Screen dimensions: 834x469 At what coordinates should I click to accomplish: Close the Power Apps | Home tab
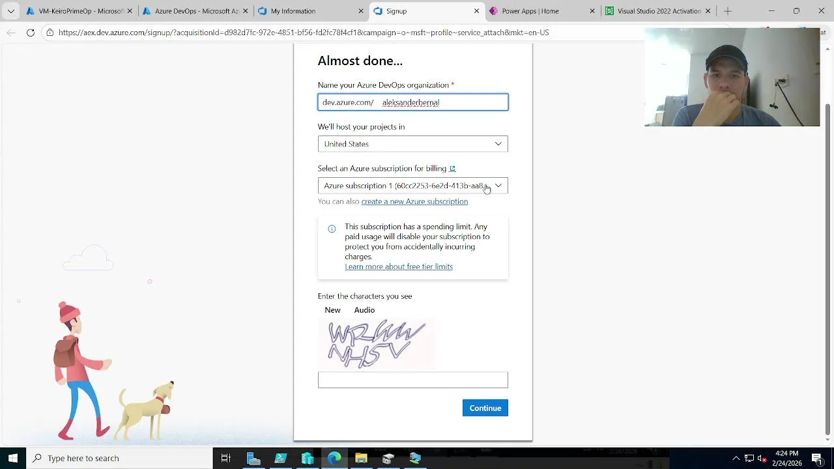(x=592, y=11)
